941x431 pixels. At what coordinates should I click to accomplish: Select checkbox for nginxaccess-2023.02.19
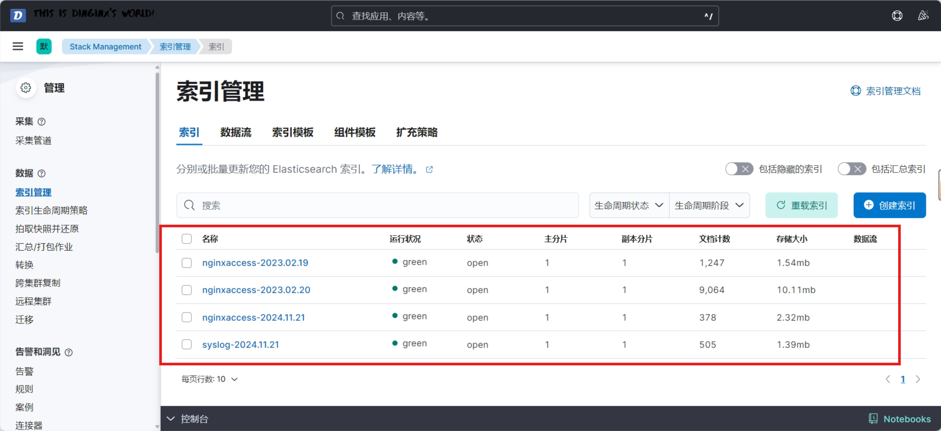187,263
